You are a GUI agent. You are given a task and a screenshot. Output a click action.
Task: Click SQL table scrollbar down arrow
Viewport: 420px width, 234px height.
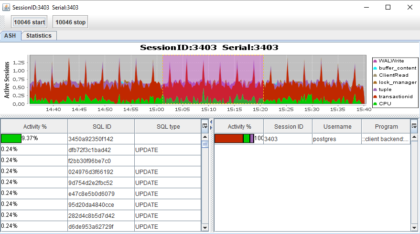tap(205, 228)
